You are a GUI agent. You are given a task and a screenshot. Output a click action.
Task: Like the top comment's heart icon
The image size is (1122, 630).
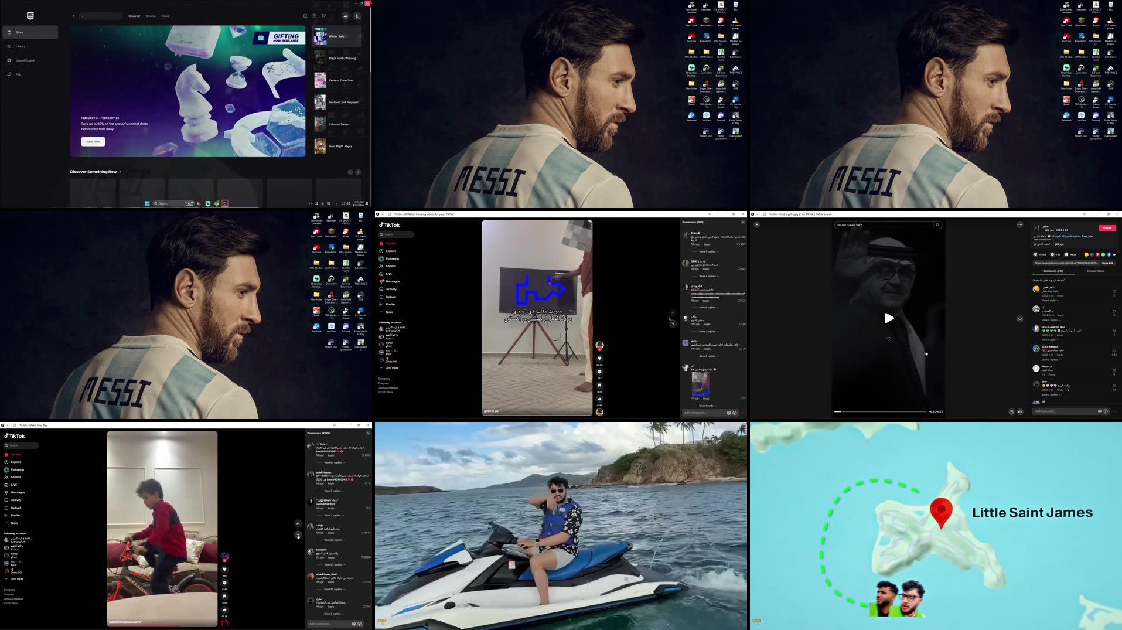click(738, 244)
